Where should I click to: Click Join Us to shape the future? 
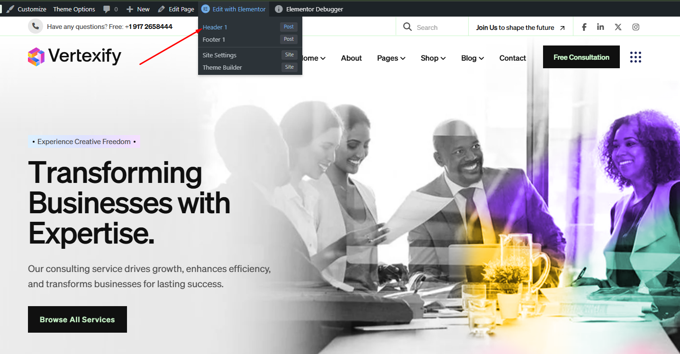[515, 27]
